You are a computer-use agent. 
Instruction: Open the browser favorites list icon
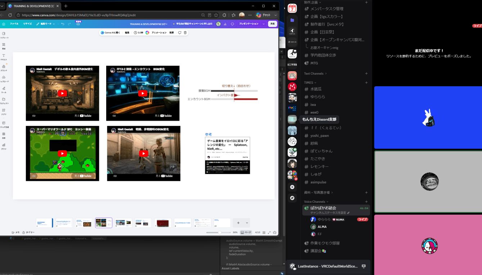tap(233, 15)
